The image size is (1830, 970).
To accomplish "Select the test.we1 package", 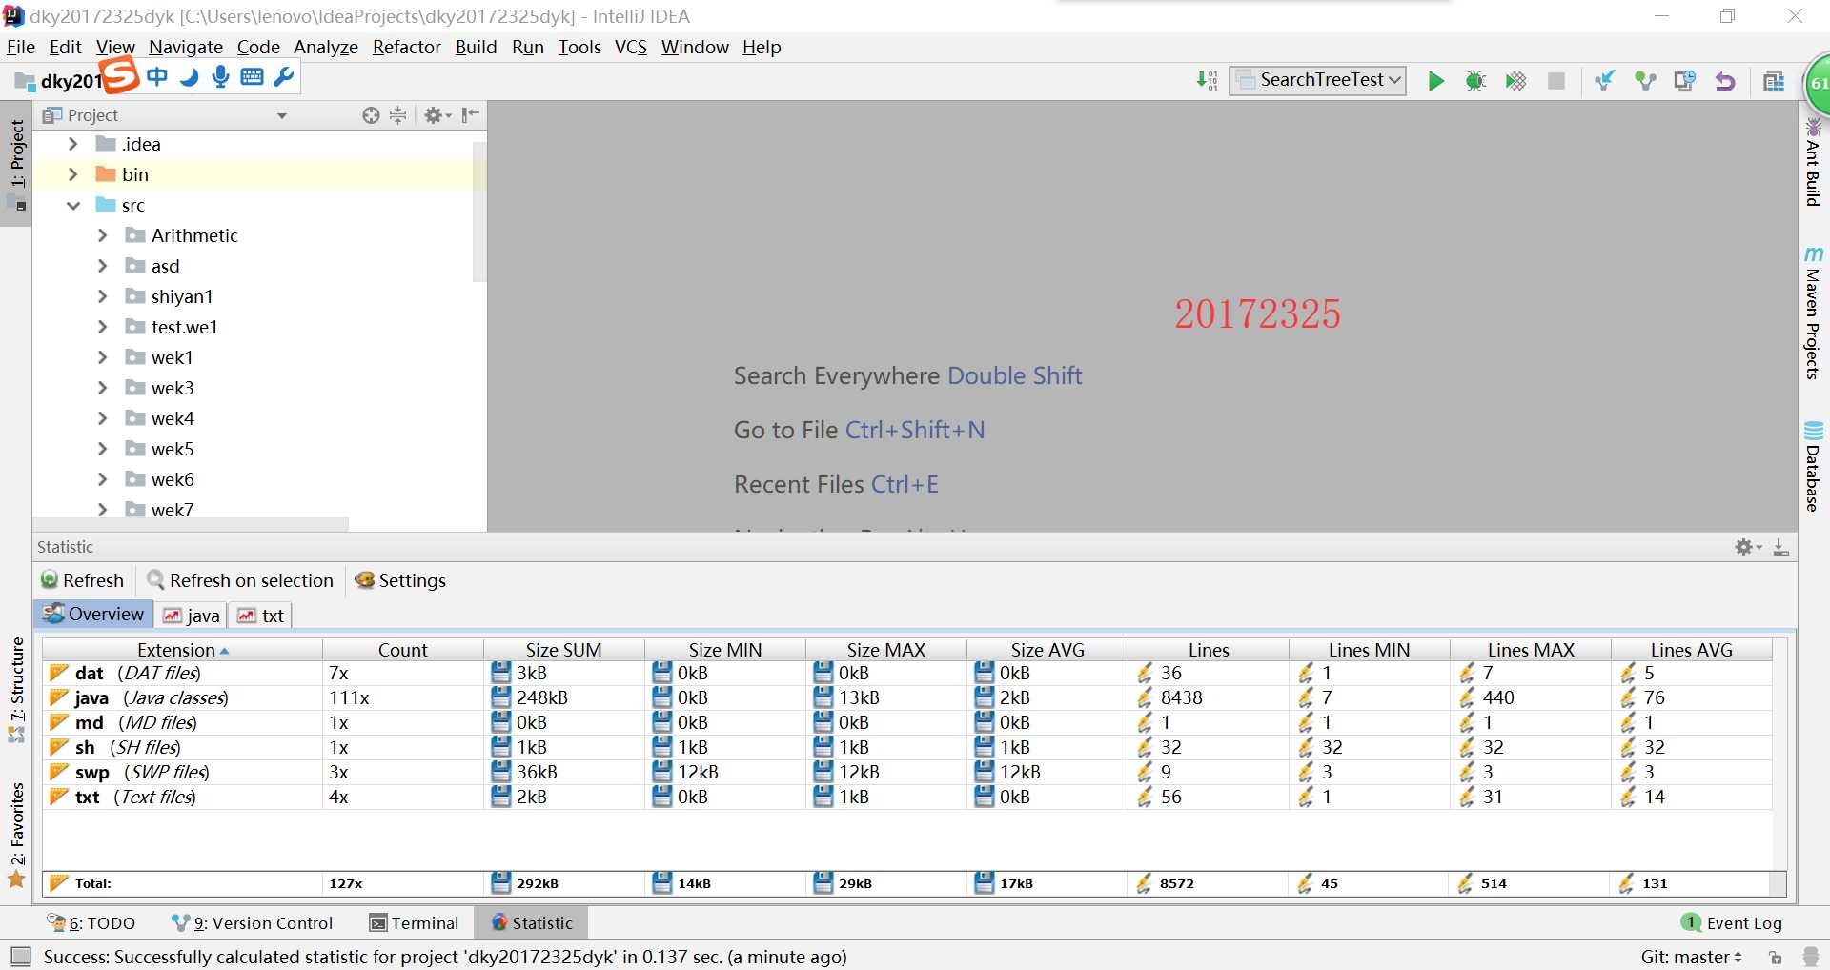I will click(184, 327).
